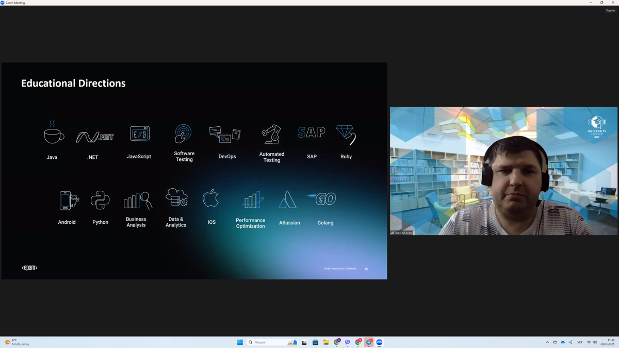Click the connection signal icon on the video tile

coord(393,233)
